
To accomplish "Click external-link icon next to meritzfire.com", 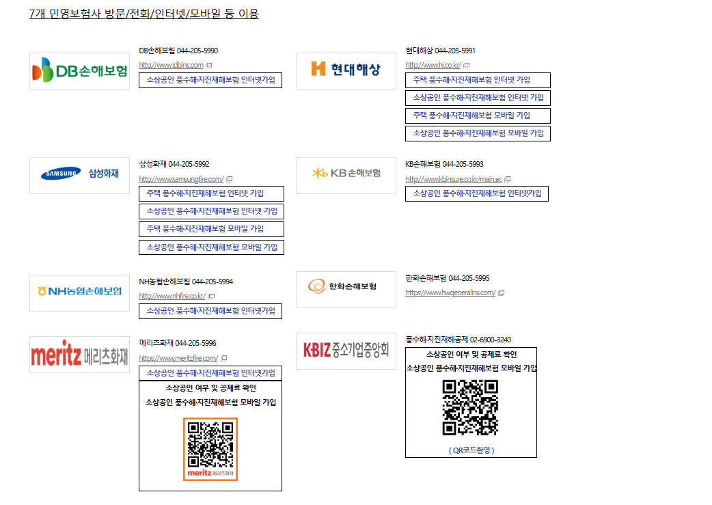I will (224, 358).
